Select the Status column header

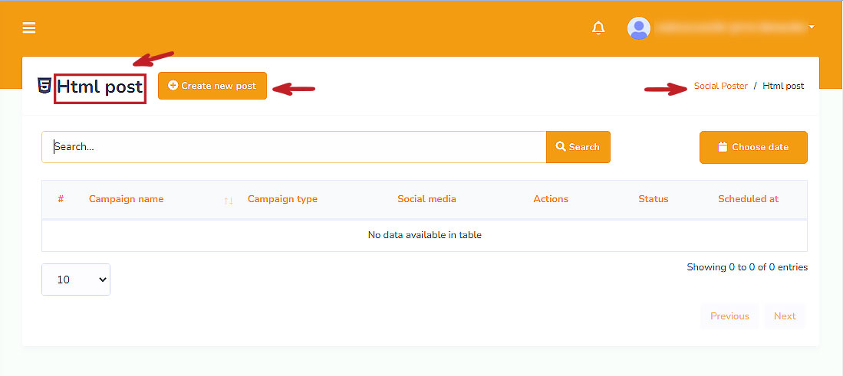click(653, 199)
